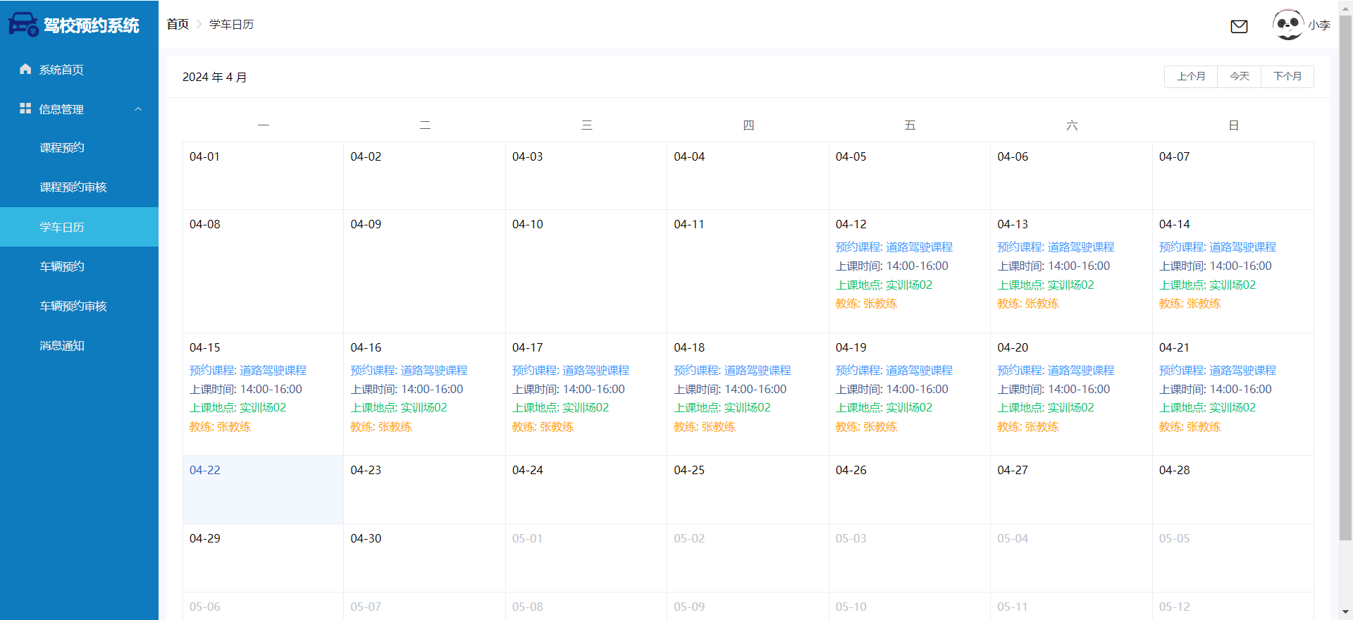
Task: Open the mail envelope icon
Action: 1239,26
